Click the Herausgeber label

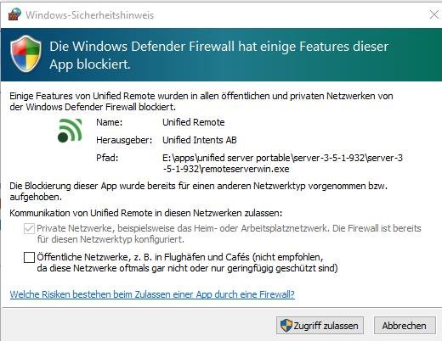click(x=124, y=140)
